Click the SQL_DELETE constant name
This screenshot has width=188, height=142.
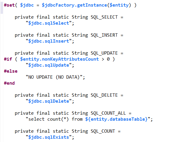(x=104, y=95)
